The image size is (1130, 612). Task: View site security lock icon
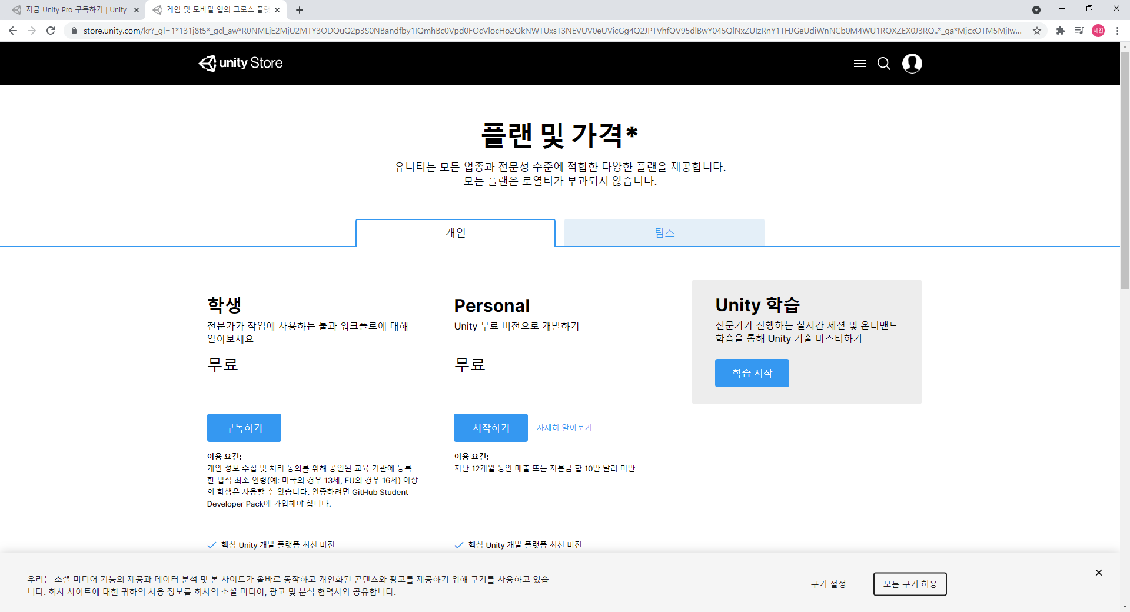(74, 31)
